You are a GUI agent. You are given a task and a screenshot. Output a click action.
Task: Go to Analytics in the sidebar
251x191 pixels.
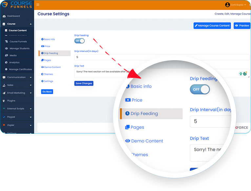14,62
